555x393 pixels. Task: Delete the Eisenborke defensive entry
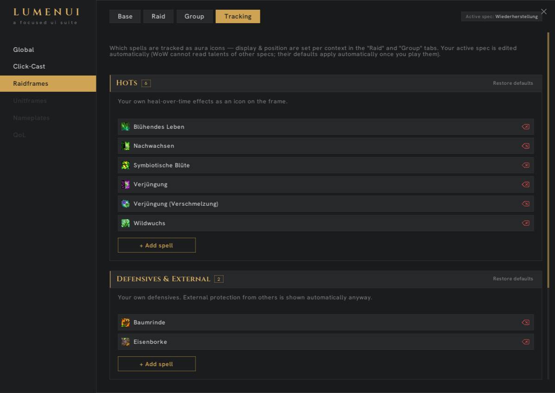[x=526, y=342]
